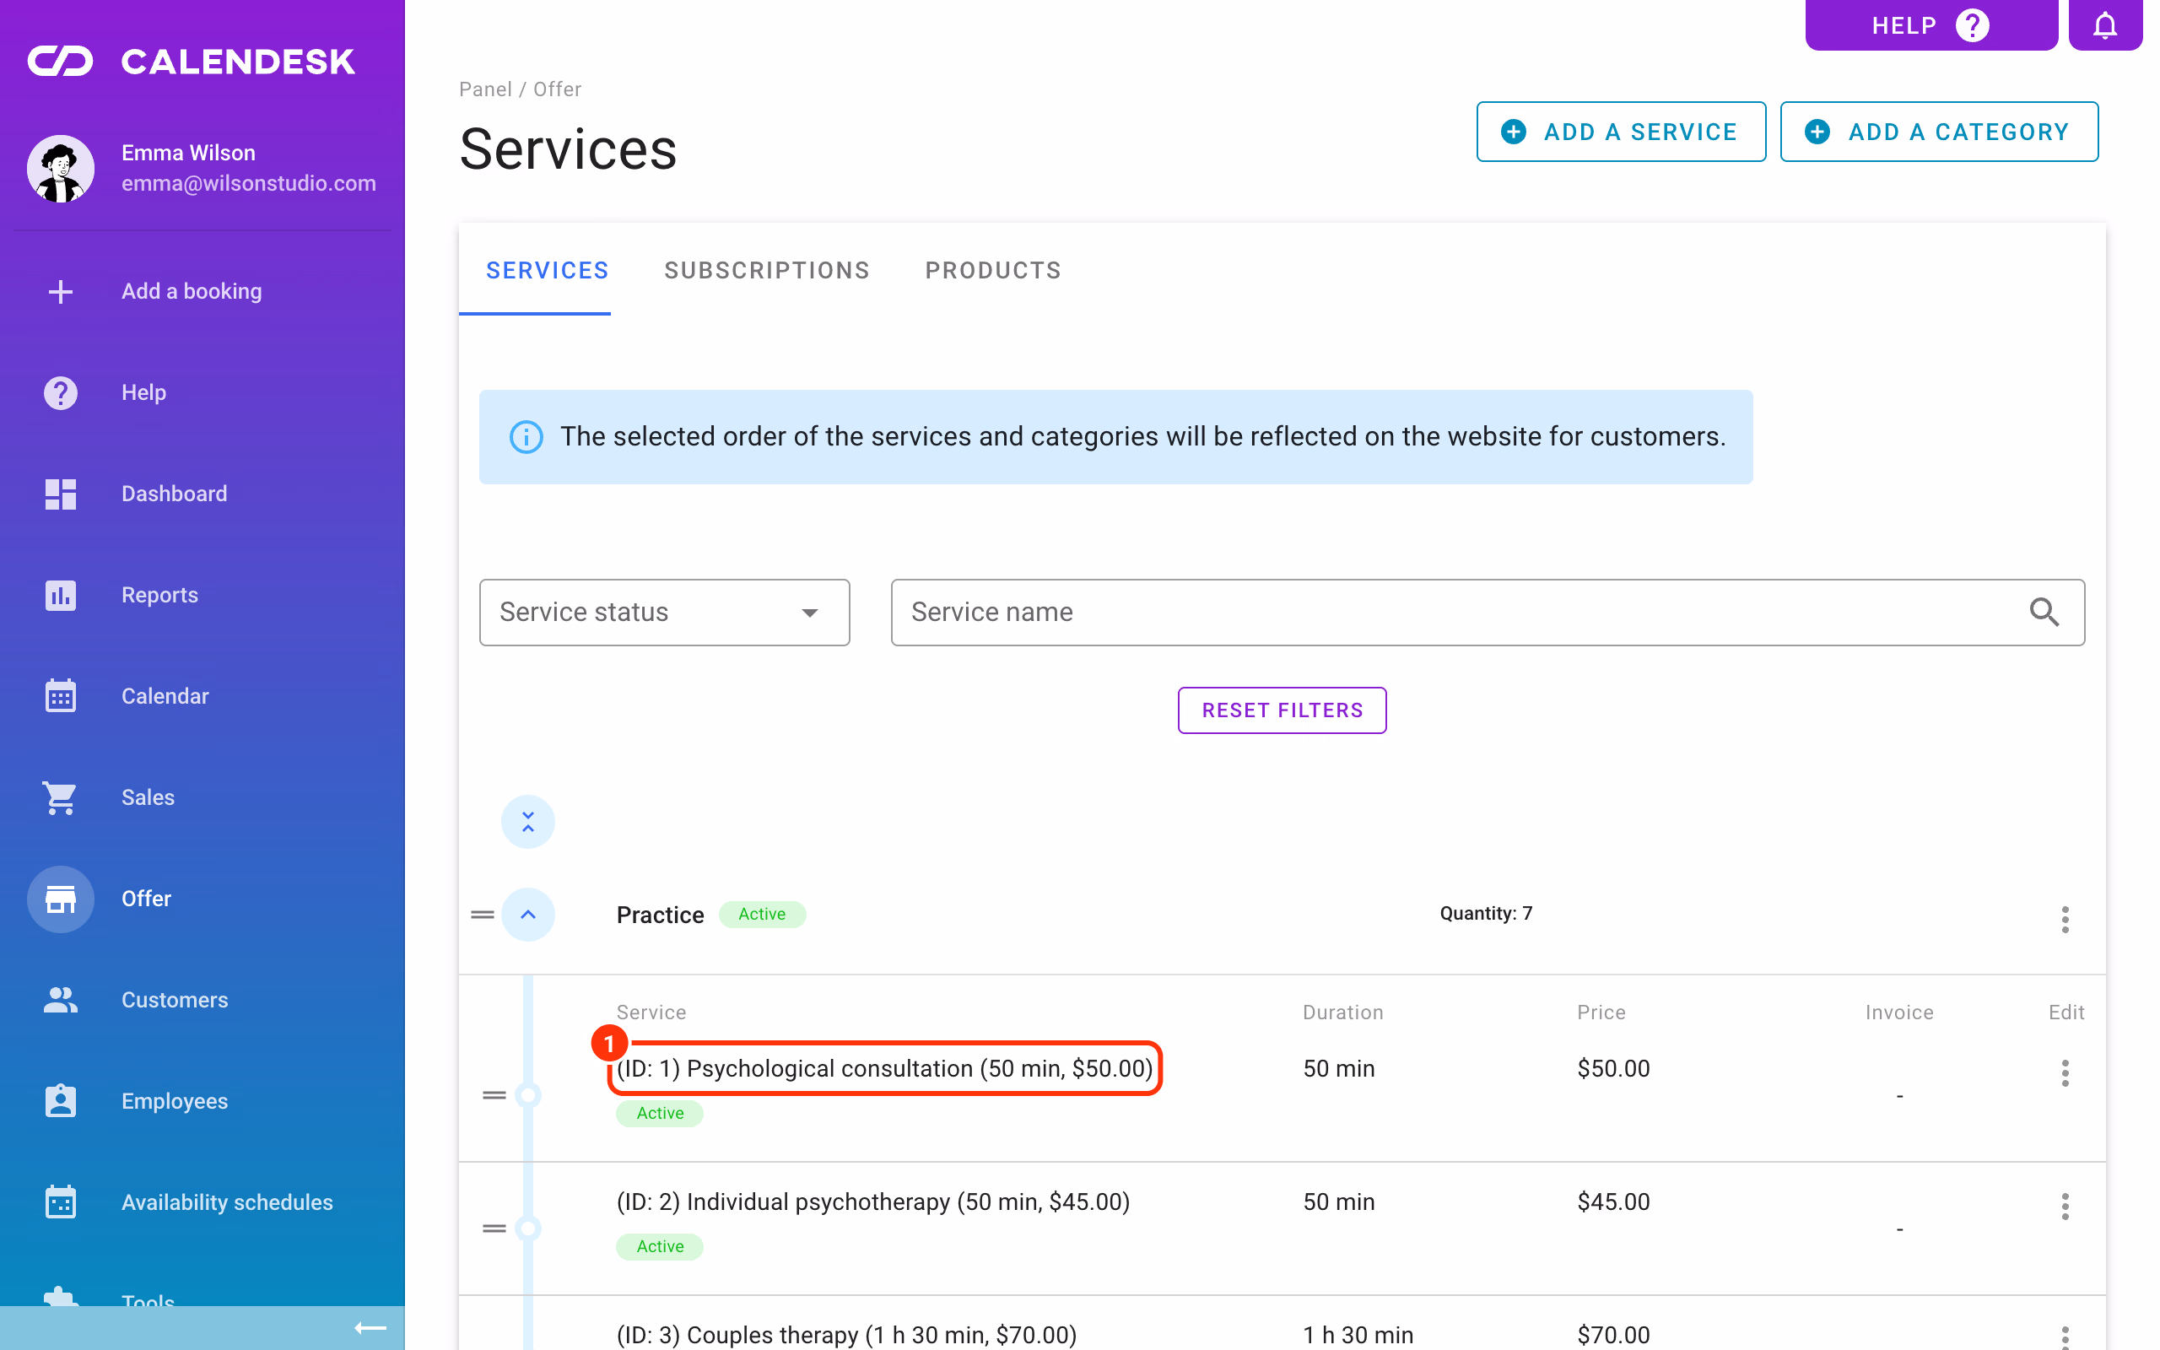
Task: Click the Add a Category button
Action: 1939,132
